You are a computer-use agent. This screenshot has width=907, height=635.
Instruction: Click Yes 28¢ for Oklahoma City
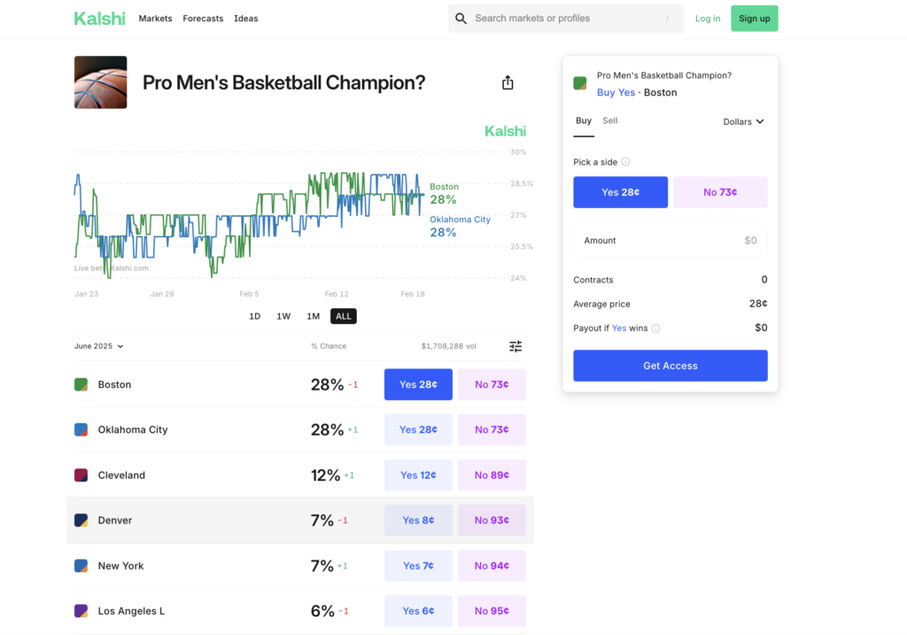coord(418,430)
